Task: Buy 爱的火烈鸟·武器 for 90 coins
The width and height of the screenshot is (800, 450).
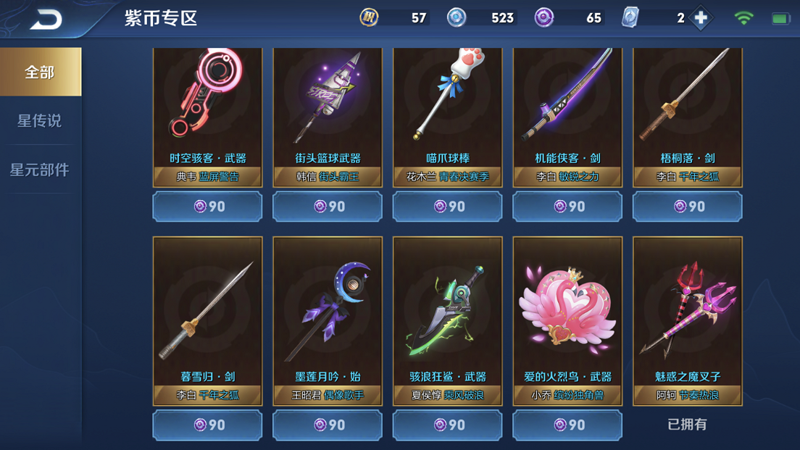Action: (567, 425)
